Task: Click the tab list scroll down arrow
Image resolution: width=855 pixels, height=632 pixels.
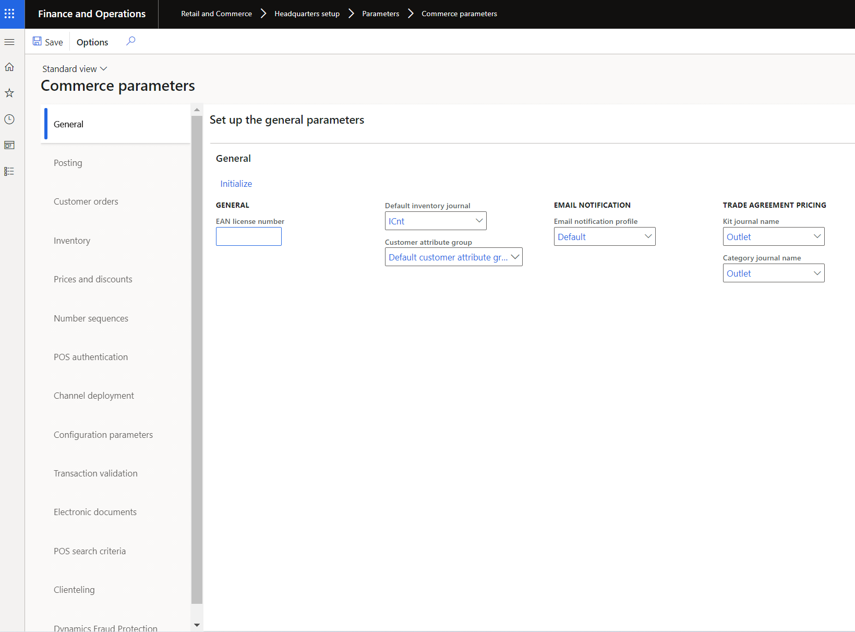Action: click(x=197, y=625)
